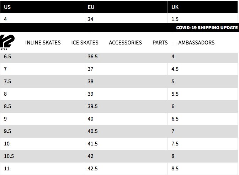Select the US size 10.5 cell
The image size is (239, 175).
tap(9, 156)
